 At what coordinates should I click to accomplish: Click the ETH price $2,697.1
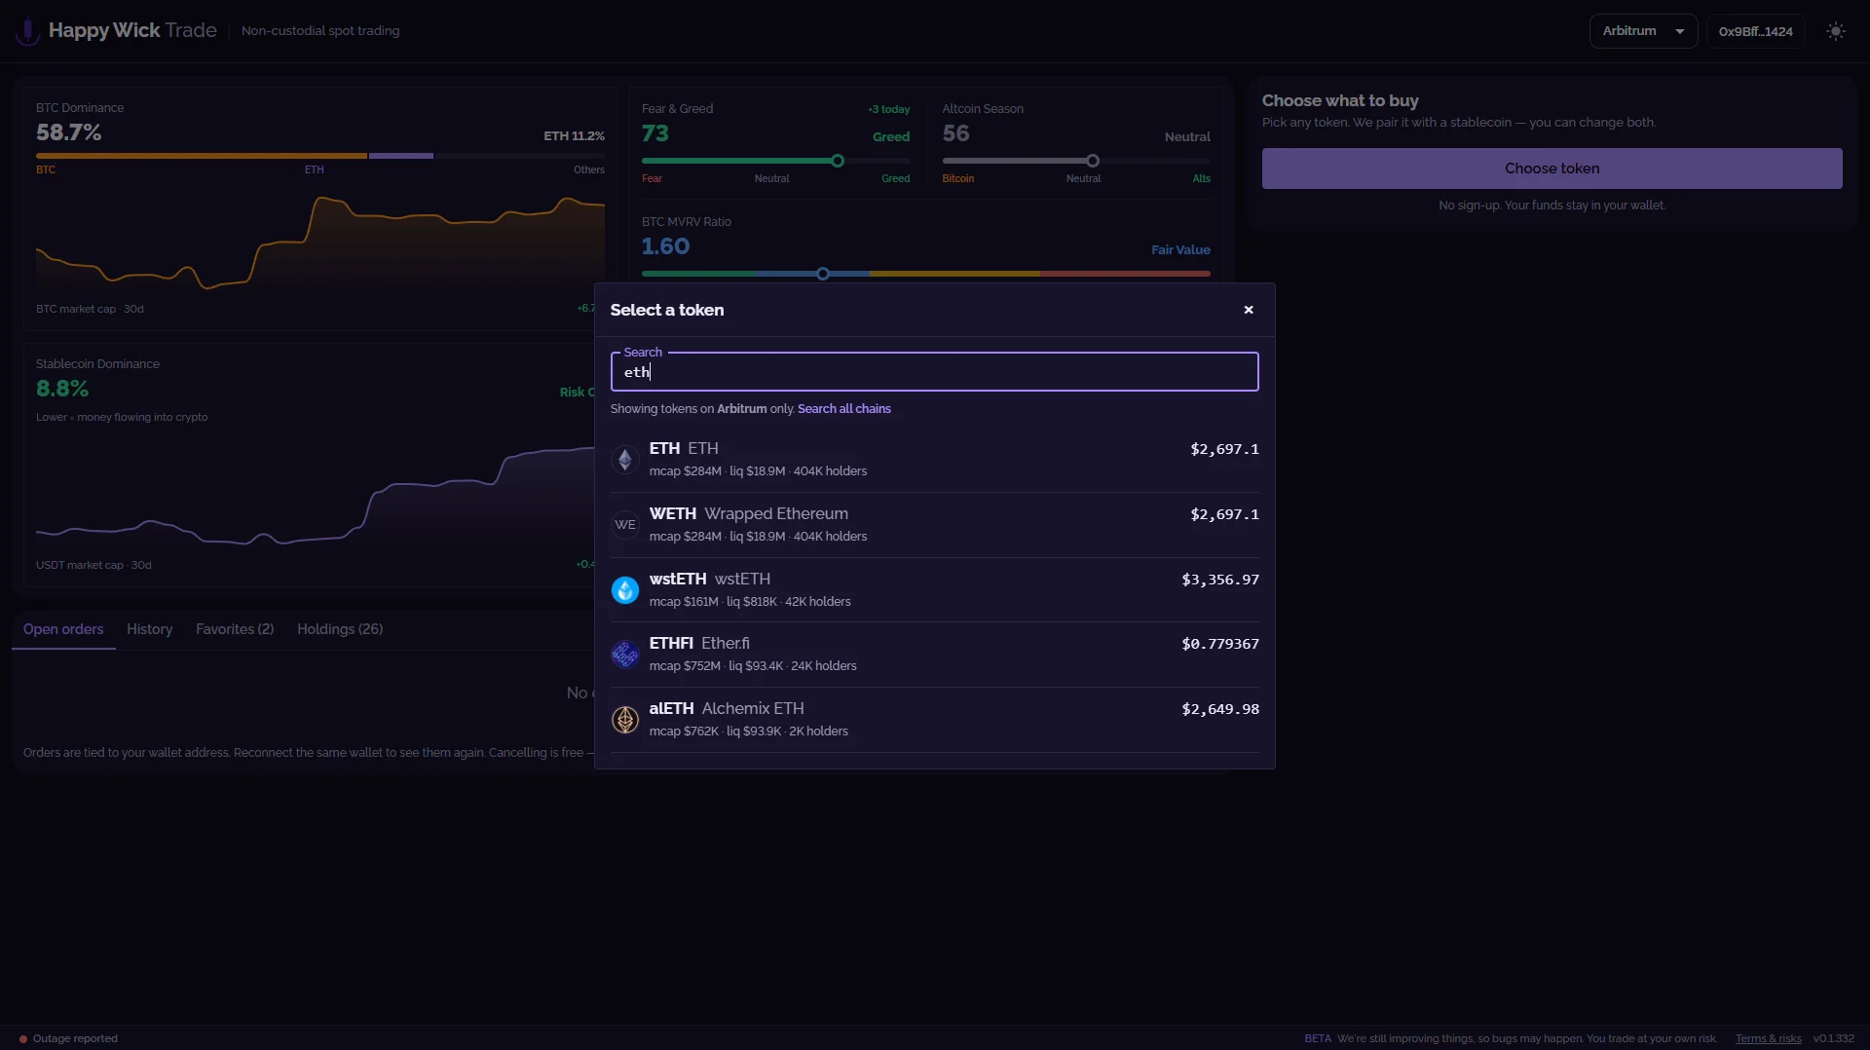(x=1224, y=449)
